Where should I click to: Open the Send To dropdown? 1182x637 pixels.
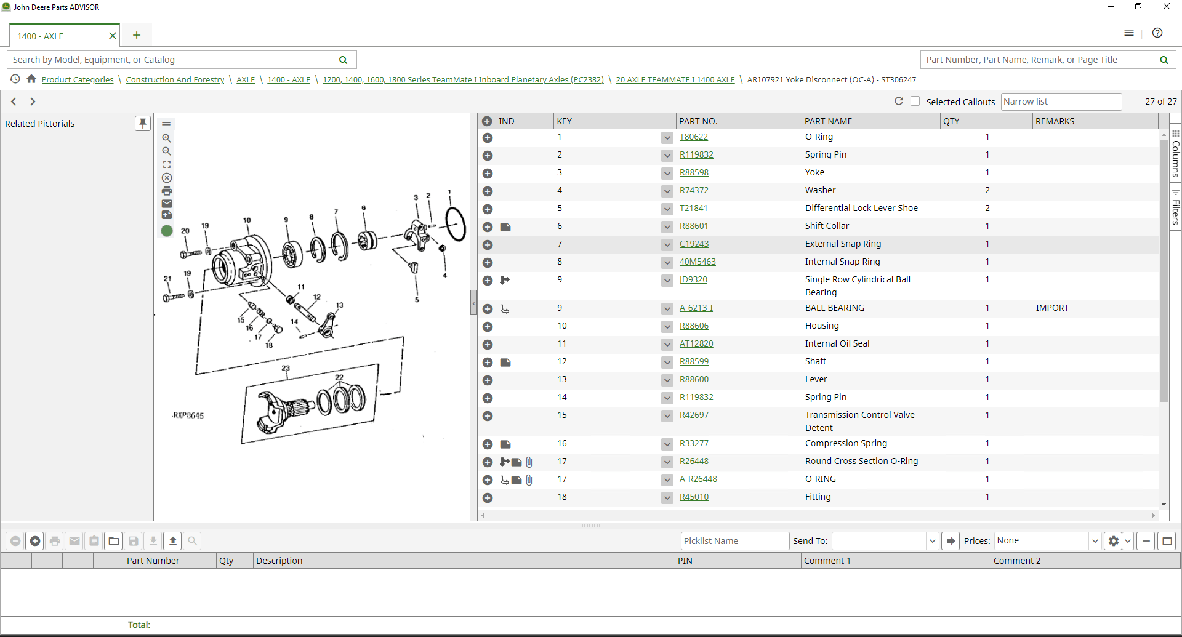[x=932, y=541]
